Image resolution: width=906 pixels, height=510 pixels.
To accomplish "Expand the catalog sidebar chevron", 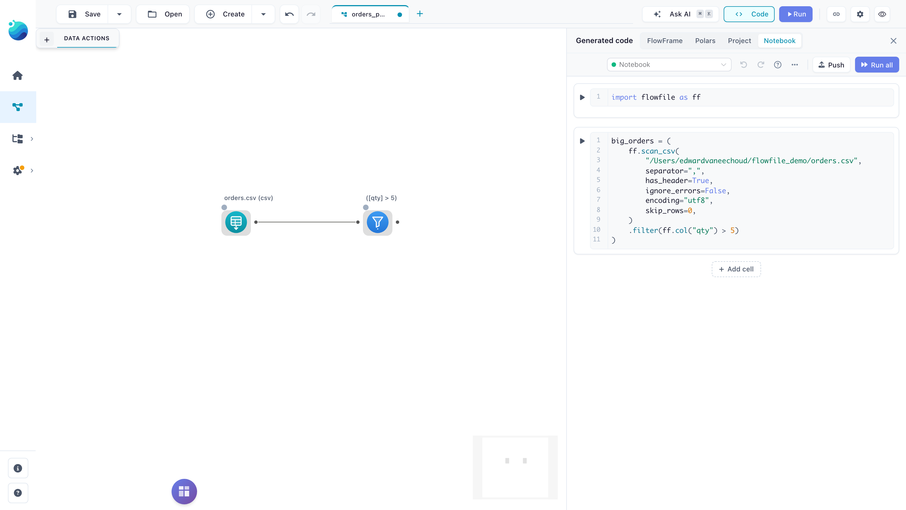I will point(32,139).
